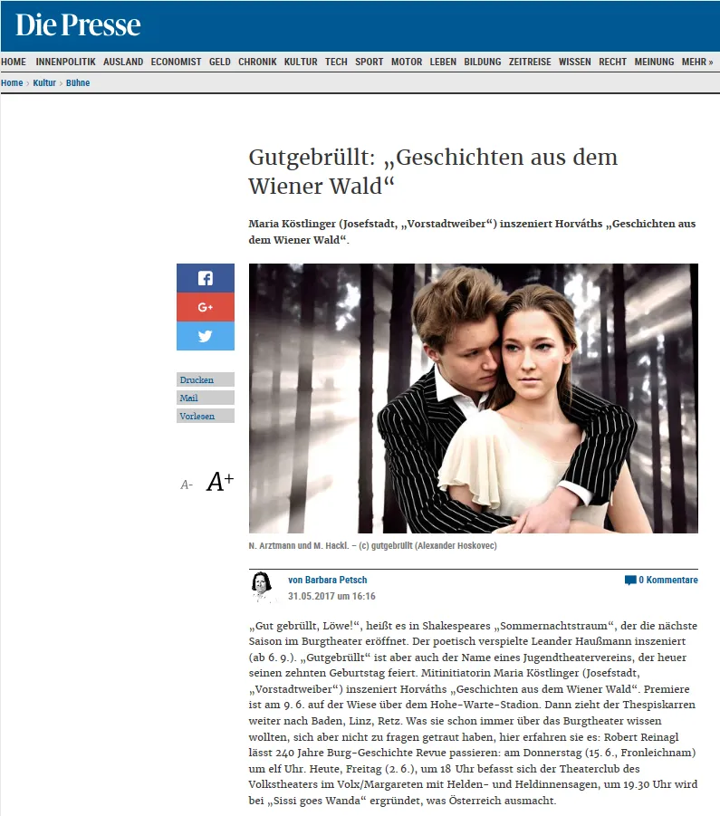
Task: Share article on Facebook
Action: tap(206, 278)
